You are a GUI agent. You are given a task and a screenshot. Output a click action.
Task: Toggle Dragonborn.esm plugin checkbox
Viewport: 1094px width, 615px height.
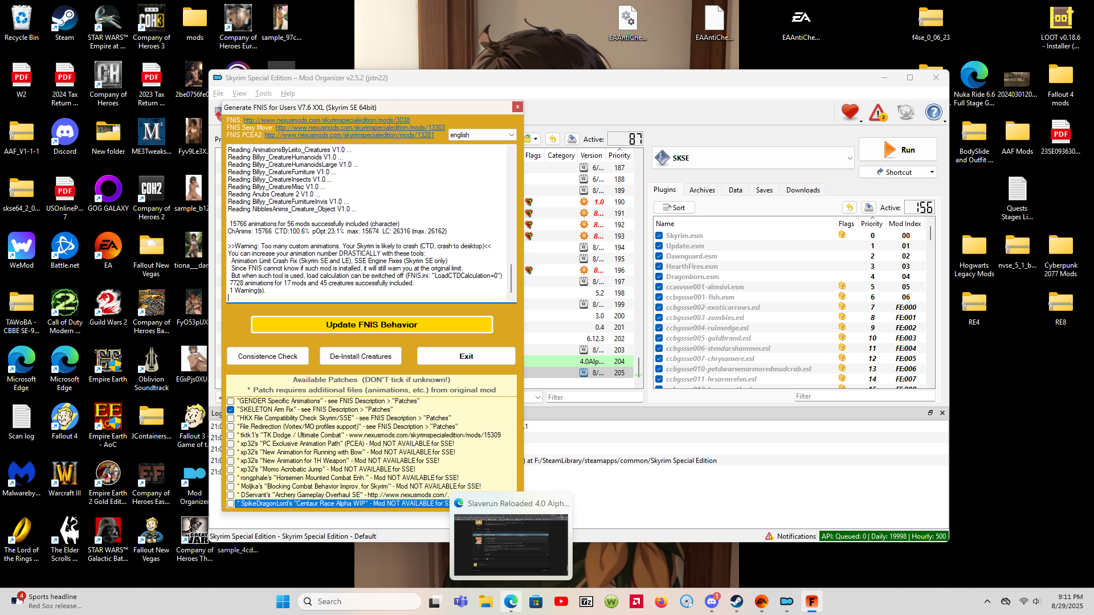click(x=659, y=277)
